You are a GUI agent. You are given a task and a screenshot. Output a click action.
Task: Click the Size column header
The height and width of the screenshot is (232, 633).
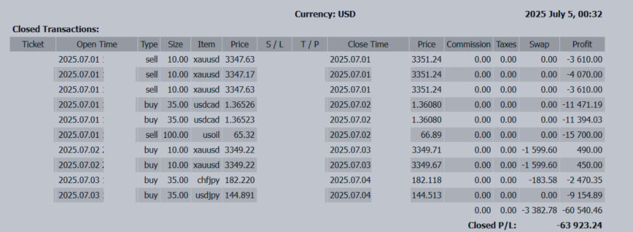click(176, 44)
